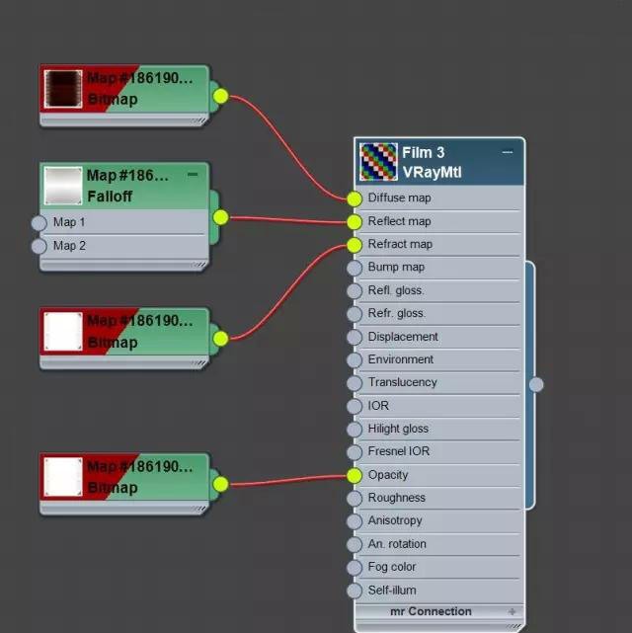Click the Fog color input socket
Screen dimensions: 632x633
click(355, 568)
